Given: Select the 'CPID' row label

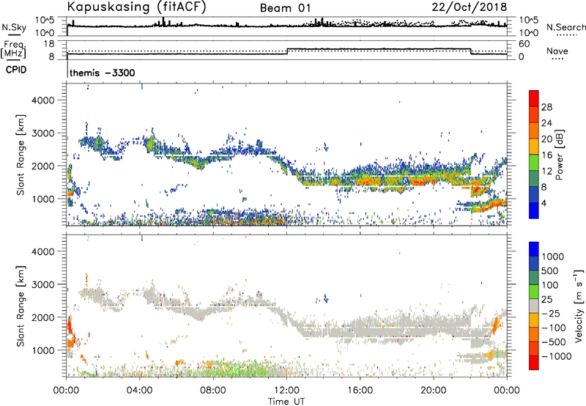Looking at the screenshot, I should pos(16,70).
